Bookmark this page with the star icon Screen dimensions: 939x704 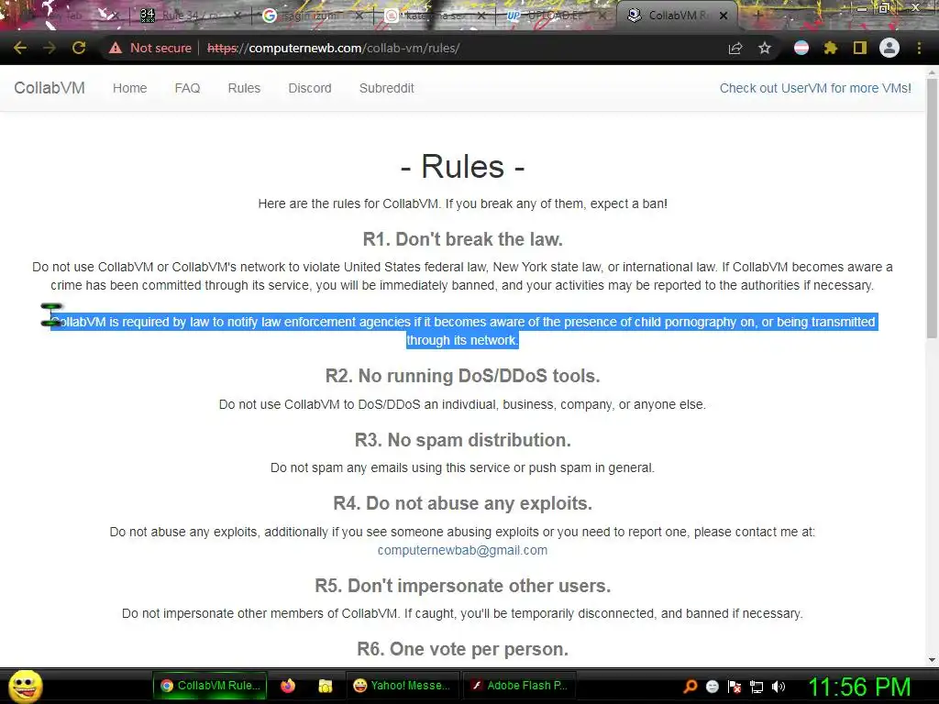[x=765, y=48]
